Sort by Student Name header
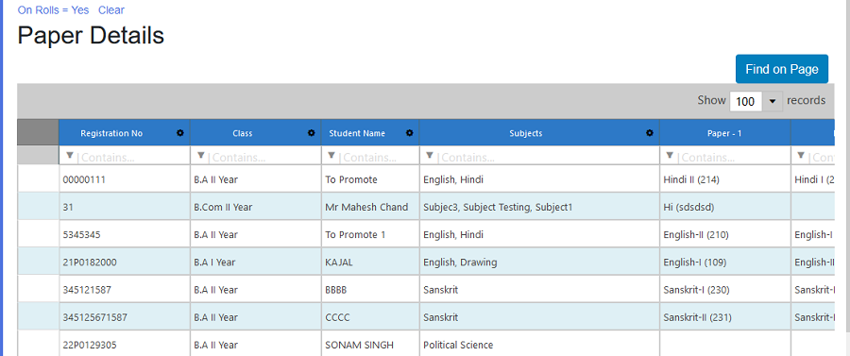The width and height of the screenshot is (850, 356). point(357,133)
